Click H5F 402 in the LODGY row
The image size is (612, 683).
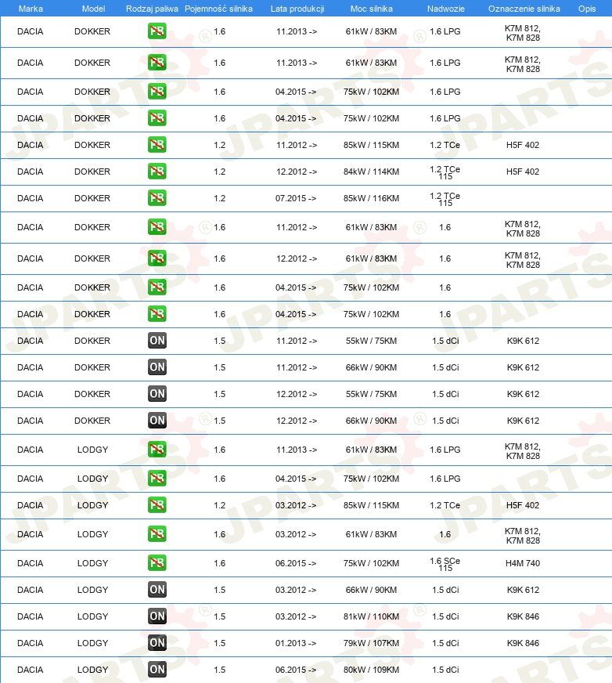point(523,505)
